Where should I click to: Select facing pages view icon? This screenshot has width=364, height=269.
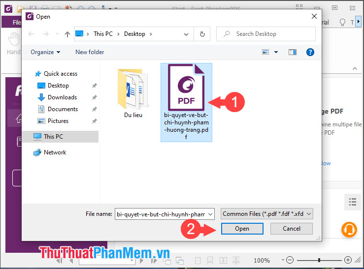(x=223, y=261)
